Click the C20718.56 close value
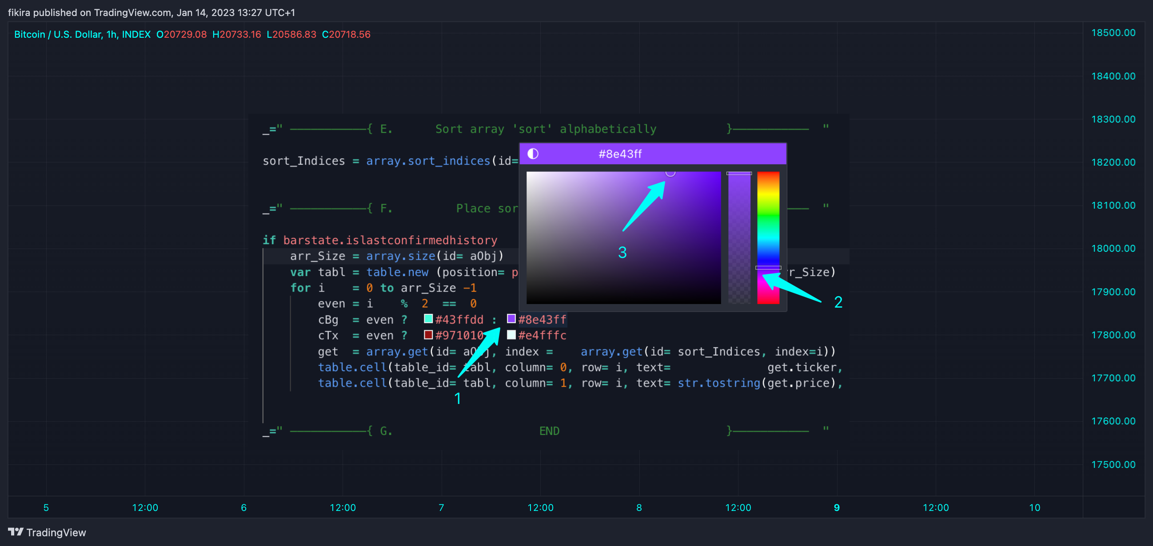This screenshot has height=546, width=1153. (346, 35)
